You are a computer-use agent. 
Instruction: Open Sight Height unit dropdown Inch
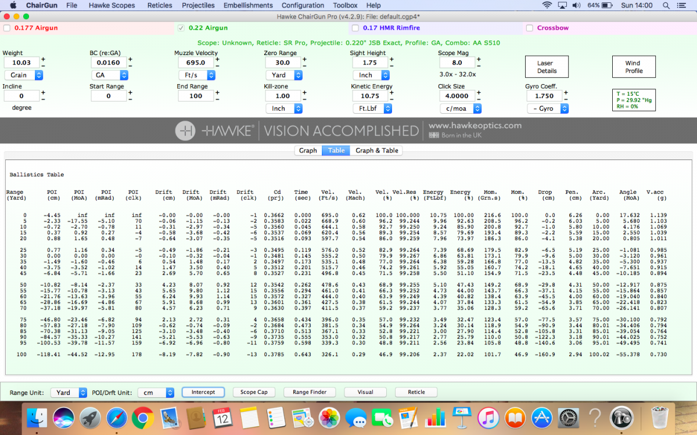click(371, 75)
